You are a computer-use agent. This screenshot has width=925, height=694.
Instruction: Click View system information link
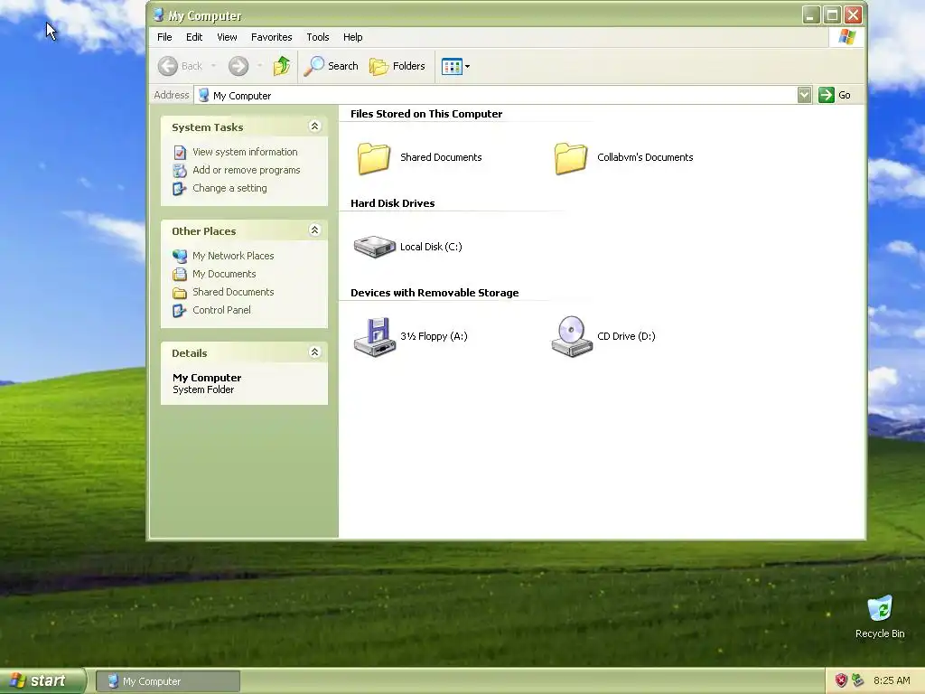(245, 152)
